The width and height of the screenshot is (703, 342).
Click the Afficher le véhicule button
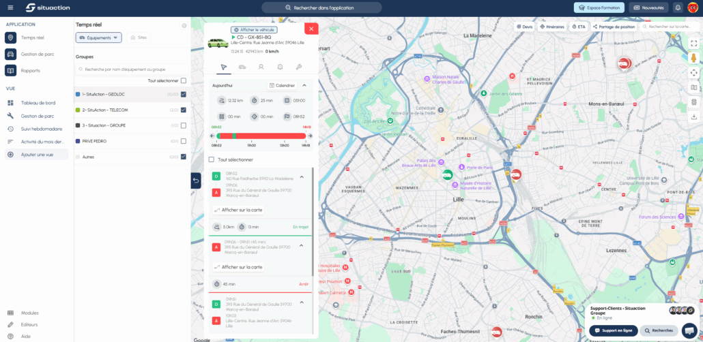point(254,29)
